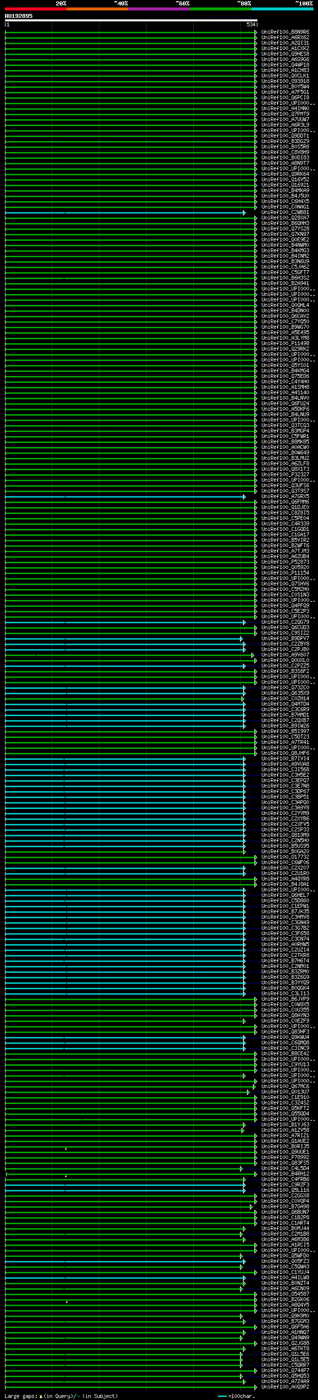Open hit UniRef100_C9SIZ2
The height and width of the screenshot is (1400, 318).
tap(285, 633)
